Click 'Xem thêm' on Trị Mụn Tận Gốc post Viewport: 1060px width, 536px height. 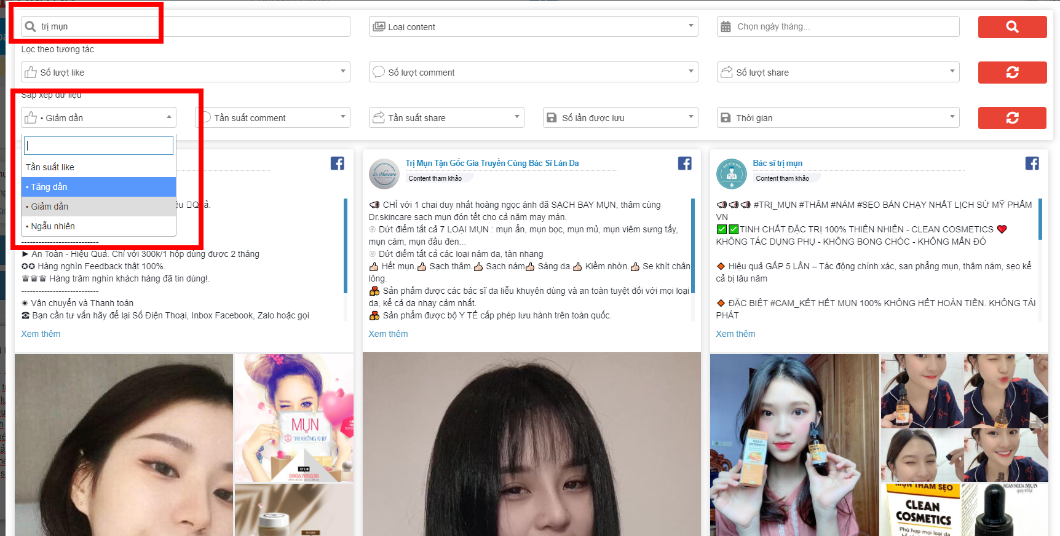(388, 334)
